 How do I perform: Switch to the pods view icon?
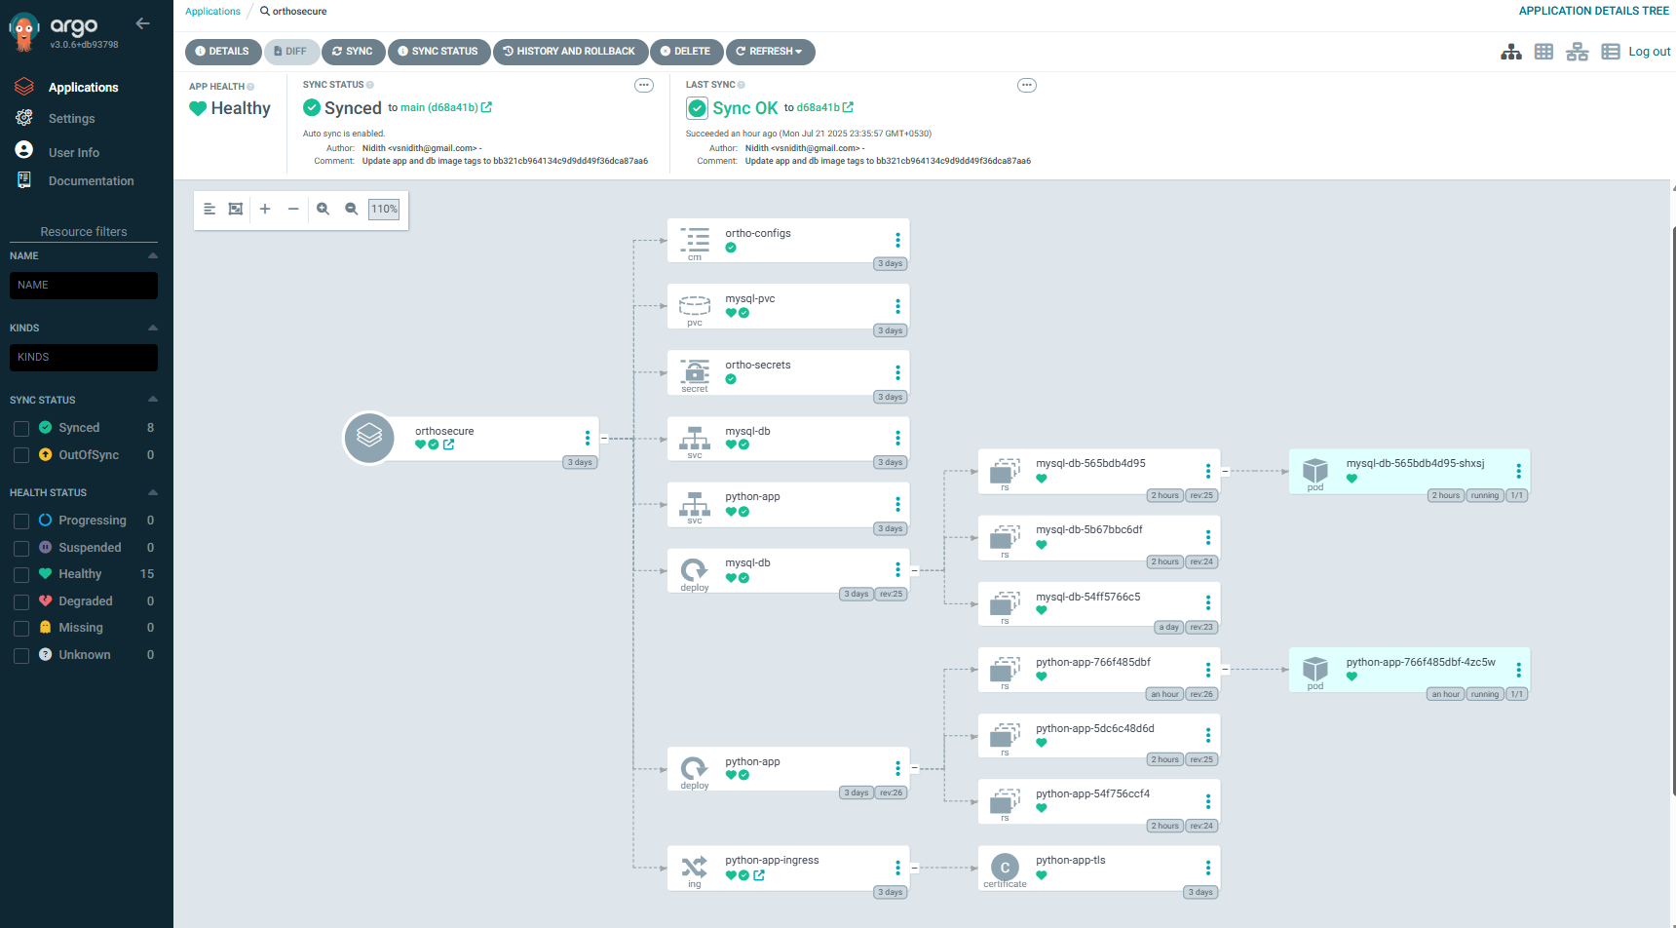(x=1543, y=52)
